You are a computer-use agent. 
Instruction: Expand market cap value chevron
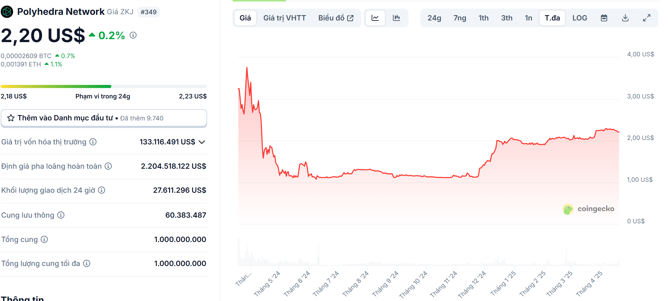click(202, 142)
